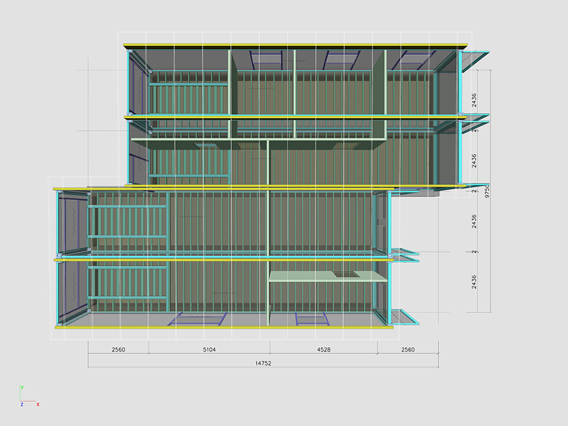Pick the bottom-right blue window frame
The width and height of the screenshot is (568, 426).
(312, 319)
